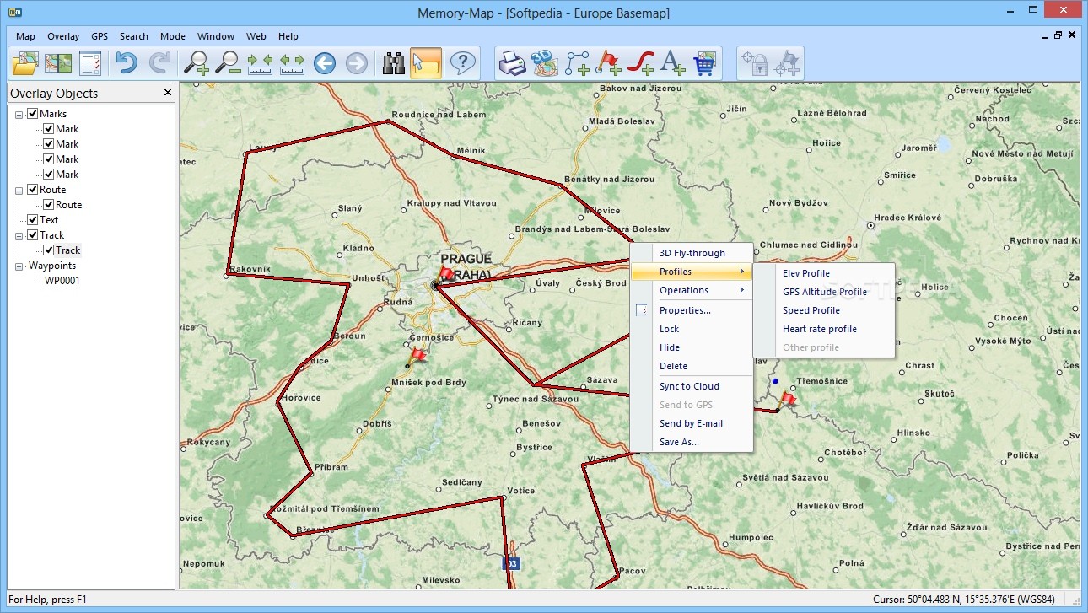Choose Delete in the context menu
Image resolution: width=1088 pixels, height=613 pixels.
pyautogui.click(x=692, y=366)
